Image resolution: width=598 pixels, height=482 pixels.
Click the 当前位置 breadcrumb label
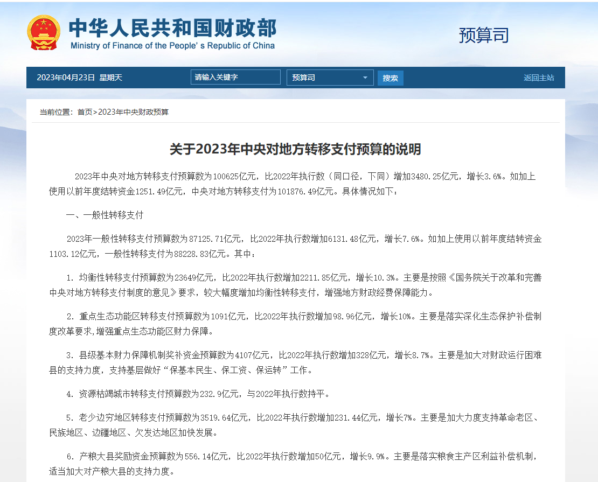tap(56, 112)
